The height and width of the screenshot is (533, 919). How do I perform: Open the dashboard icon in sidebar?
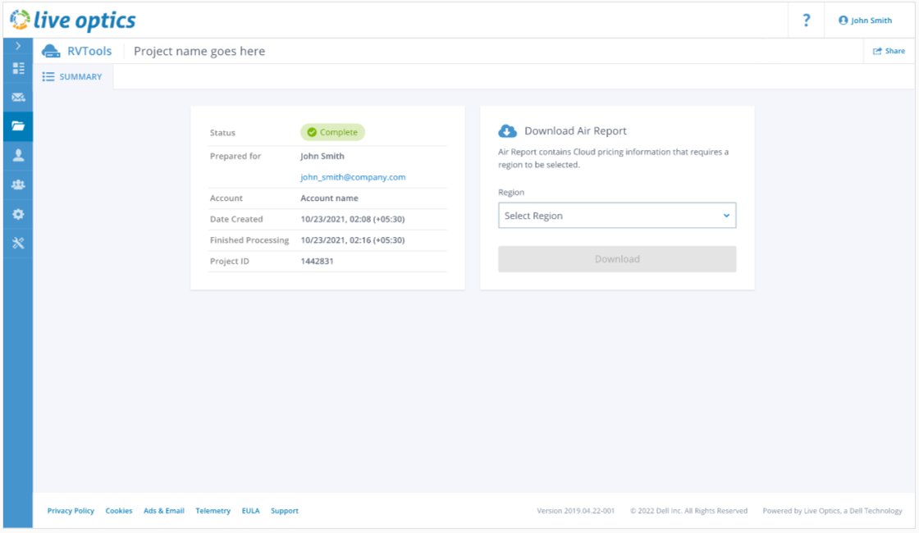(x=18, y=69)
